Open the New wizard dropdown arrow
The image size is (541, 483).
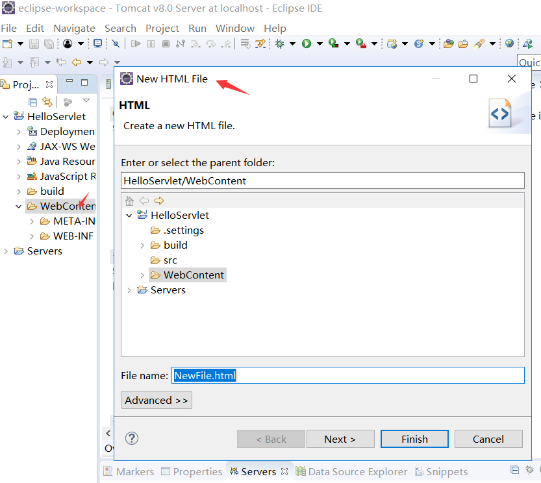click(20, 43)
